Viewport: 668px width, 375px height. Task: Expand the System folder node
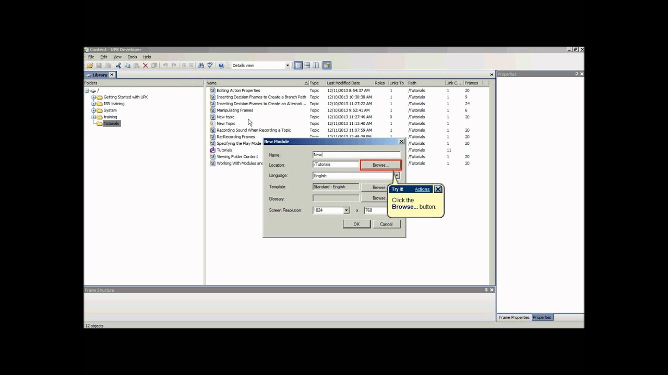[x=93, y=110]
